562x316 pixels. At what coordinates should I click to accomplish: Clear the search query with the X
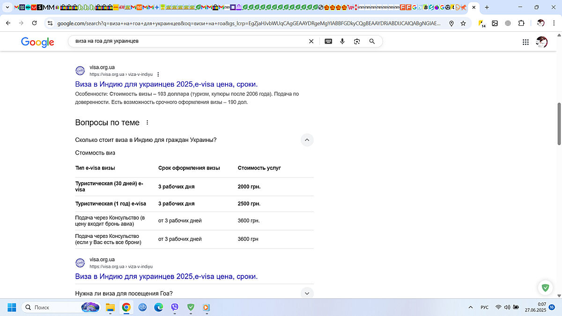click(311, 41)
